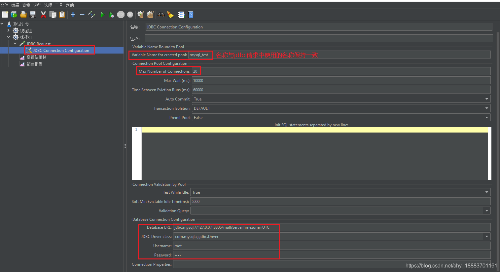Open the 文件 menu
This screenshot has height=272, width=500.
coord(5,5)
